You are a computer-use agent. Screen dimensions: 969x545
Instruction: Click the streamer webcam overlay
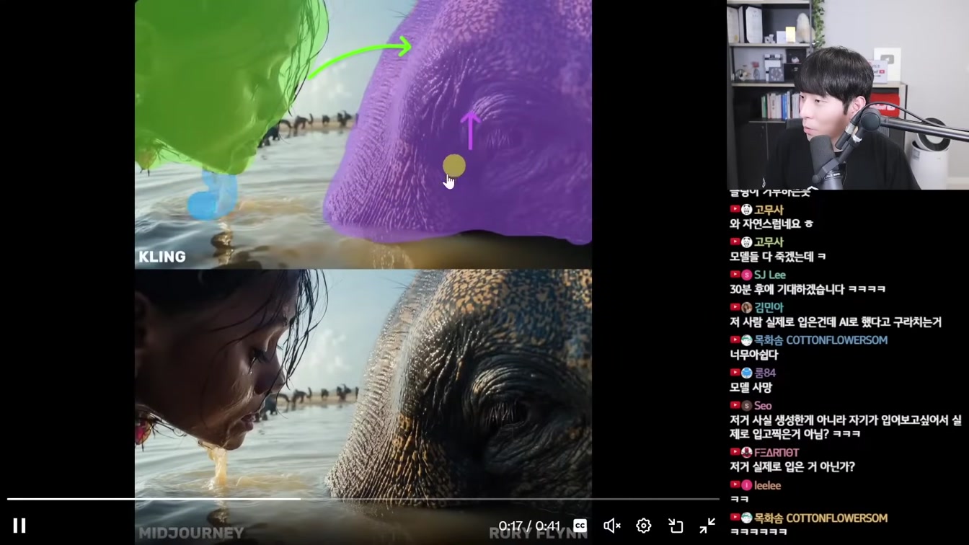point(848,94)
